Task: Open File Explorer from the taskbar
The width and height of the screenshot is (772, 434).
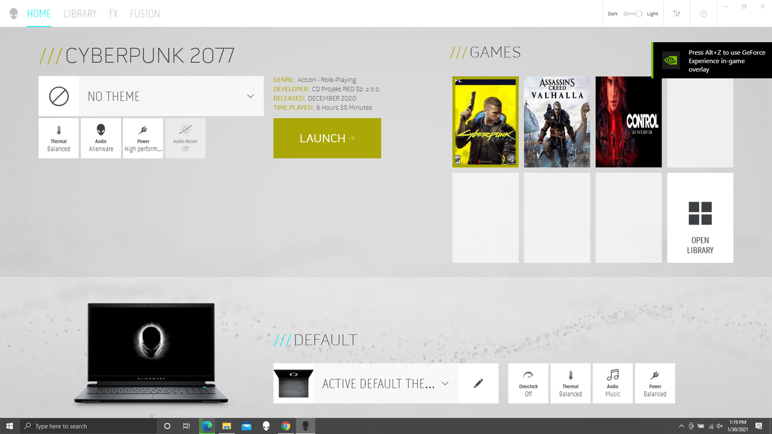Action: 227,426
